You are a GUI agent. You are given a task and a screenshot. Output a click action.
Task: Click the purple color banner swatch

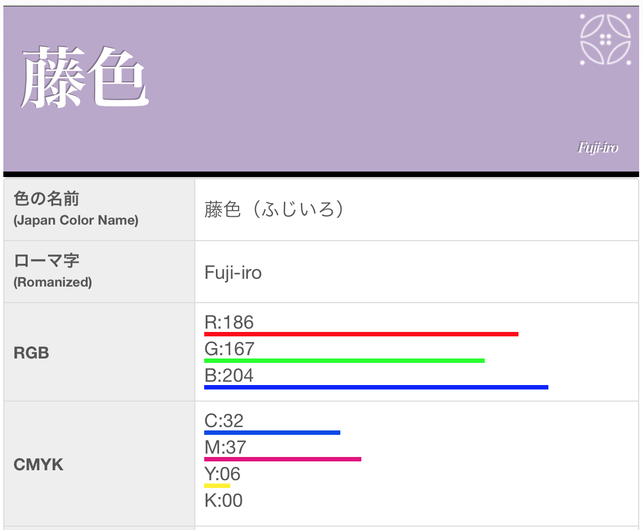pyautogui.click(x=321, y=89)
